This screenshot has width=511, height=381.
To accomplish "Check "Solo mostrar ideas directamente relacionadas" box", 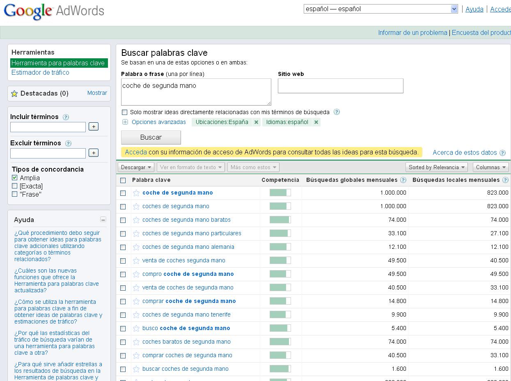I will 125,112.
